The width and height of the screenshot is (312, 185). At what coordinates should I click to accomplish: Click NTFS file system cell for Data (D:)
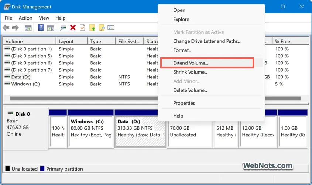pyautogui.click(x=124, y=77)
